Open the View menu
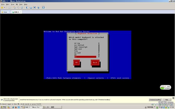Image resolution: width=175 pixels, height=109 pixels. pyautogui.click(x=12, y=5)
